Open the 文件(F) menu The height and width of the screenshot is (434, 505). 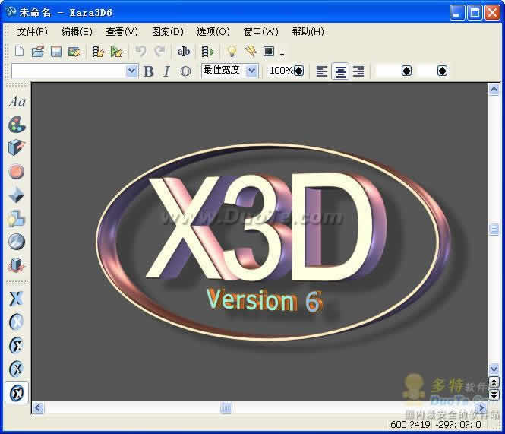coord(32,32)
